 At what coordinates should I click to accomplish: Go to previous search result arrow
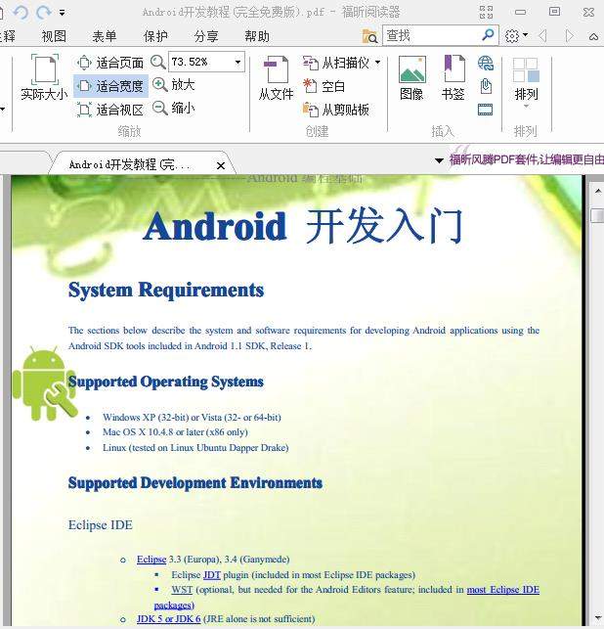coord(543,36)
